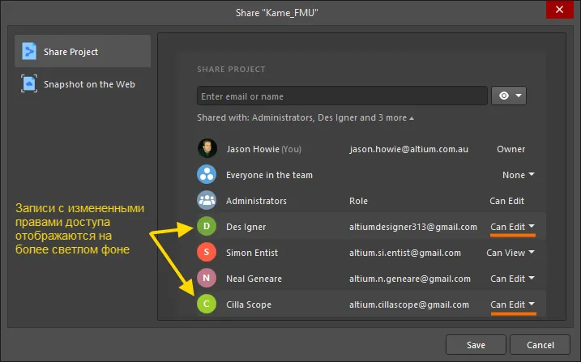The width and height of the screenshot is (581, 362).
Task: Open the eye permission dropdown next to email field
Action: coord(509,96)
